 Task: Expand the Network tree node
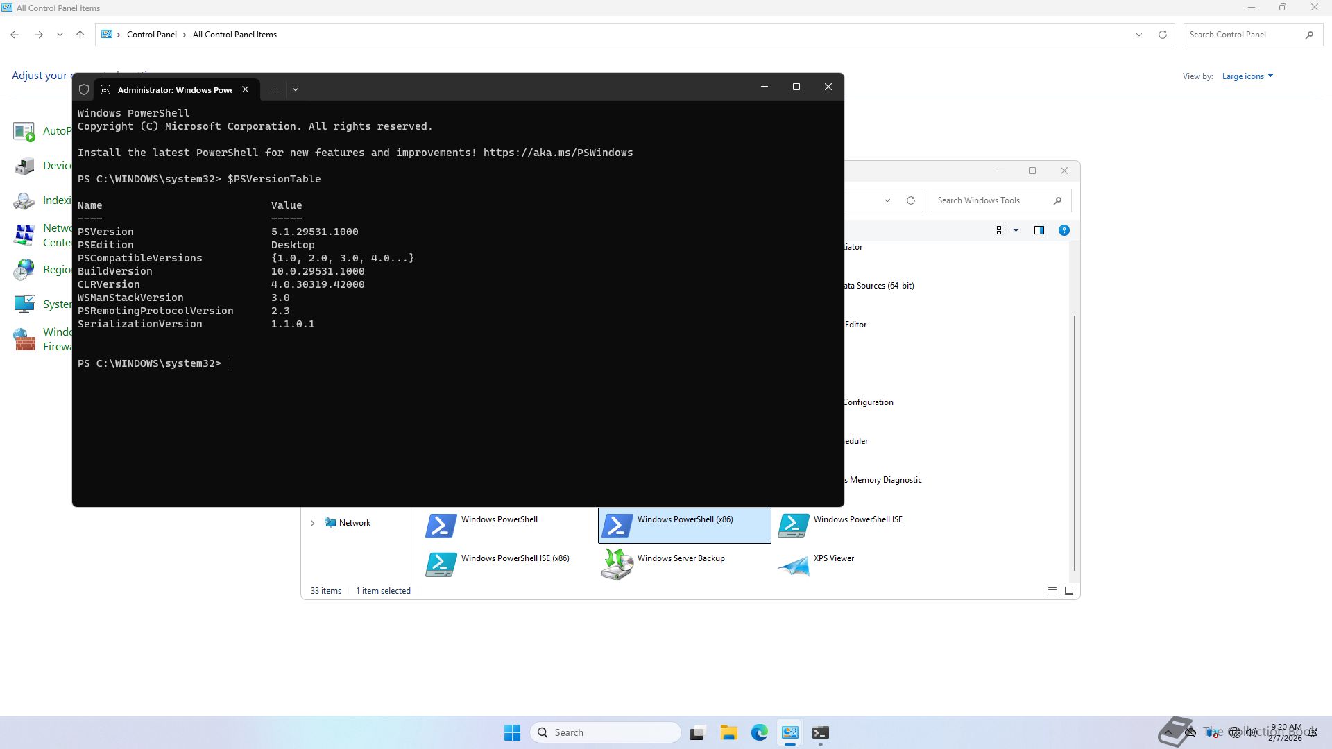click(x=312, y=523)
